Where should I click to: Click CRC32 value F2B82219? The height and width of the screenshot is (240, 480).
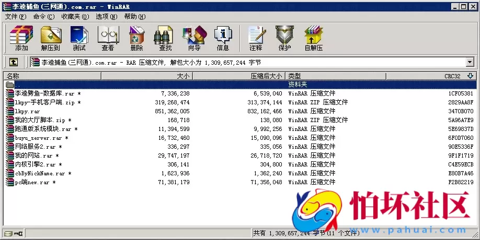461,182
